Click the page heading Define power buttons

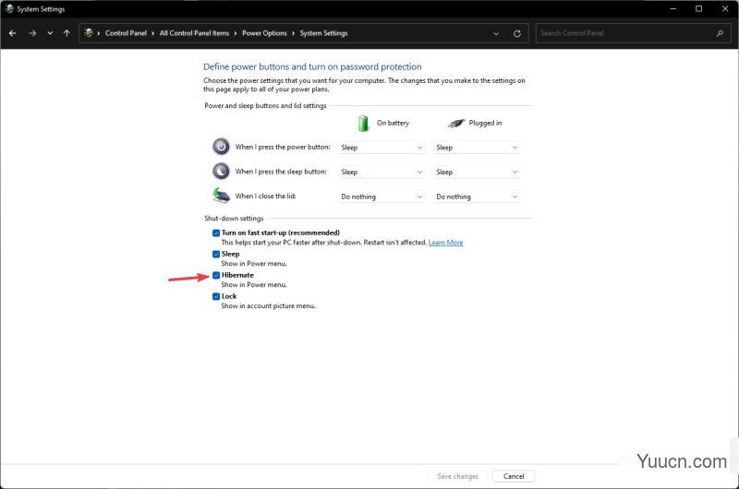pyautogui.click(x=312, y=66)
